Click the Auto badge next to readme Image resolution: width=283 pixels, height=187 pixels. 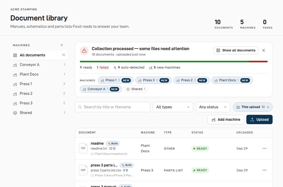[113, 143]
